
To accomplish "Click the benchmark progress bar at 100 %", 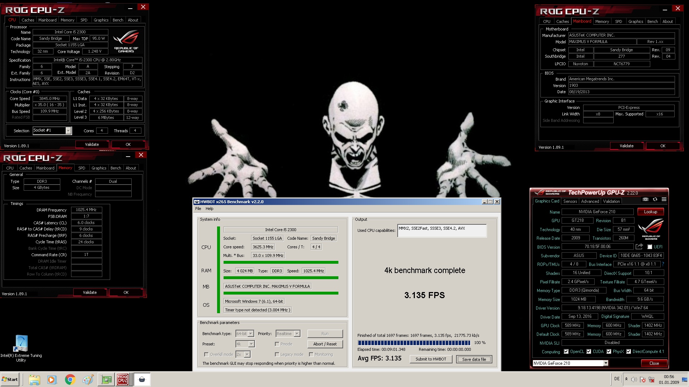I will point(414,343).
